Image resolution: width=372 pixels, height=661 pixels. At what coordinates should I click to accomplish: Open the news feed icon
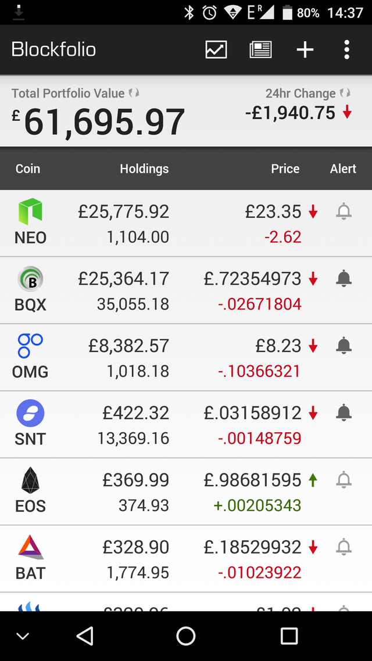coord(260,49)
